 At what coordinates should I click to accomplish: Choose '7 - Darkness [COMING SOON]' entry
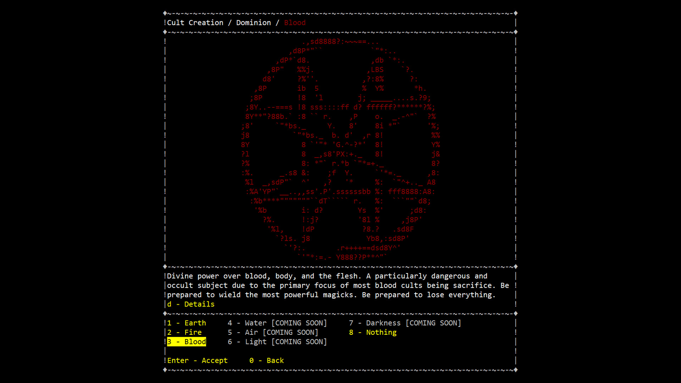point(405,323)
